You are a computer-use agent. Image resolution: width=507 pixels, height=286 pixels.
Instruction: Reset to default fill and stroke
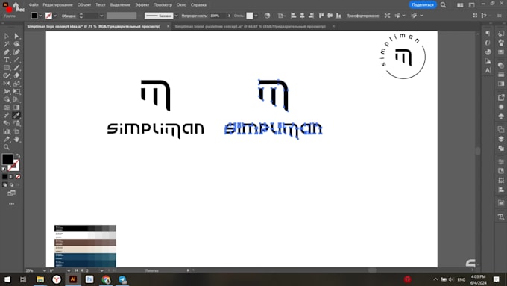coord(4,169)
